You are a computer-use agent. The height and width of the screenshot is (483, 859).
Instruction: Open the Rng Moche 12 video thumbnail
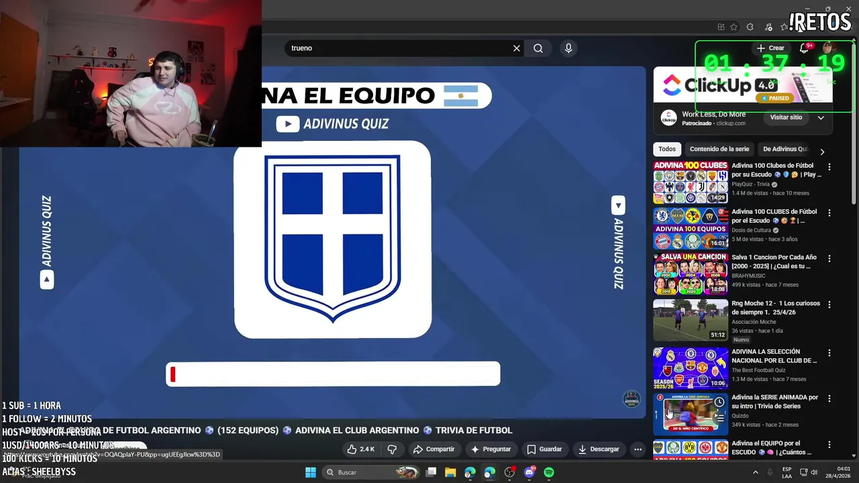point(691,320)
